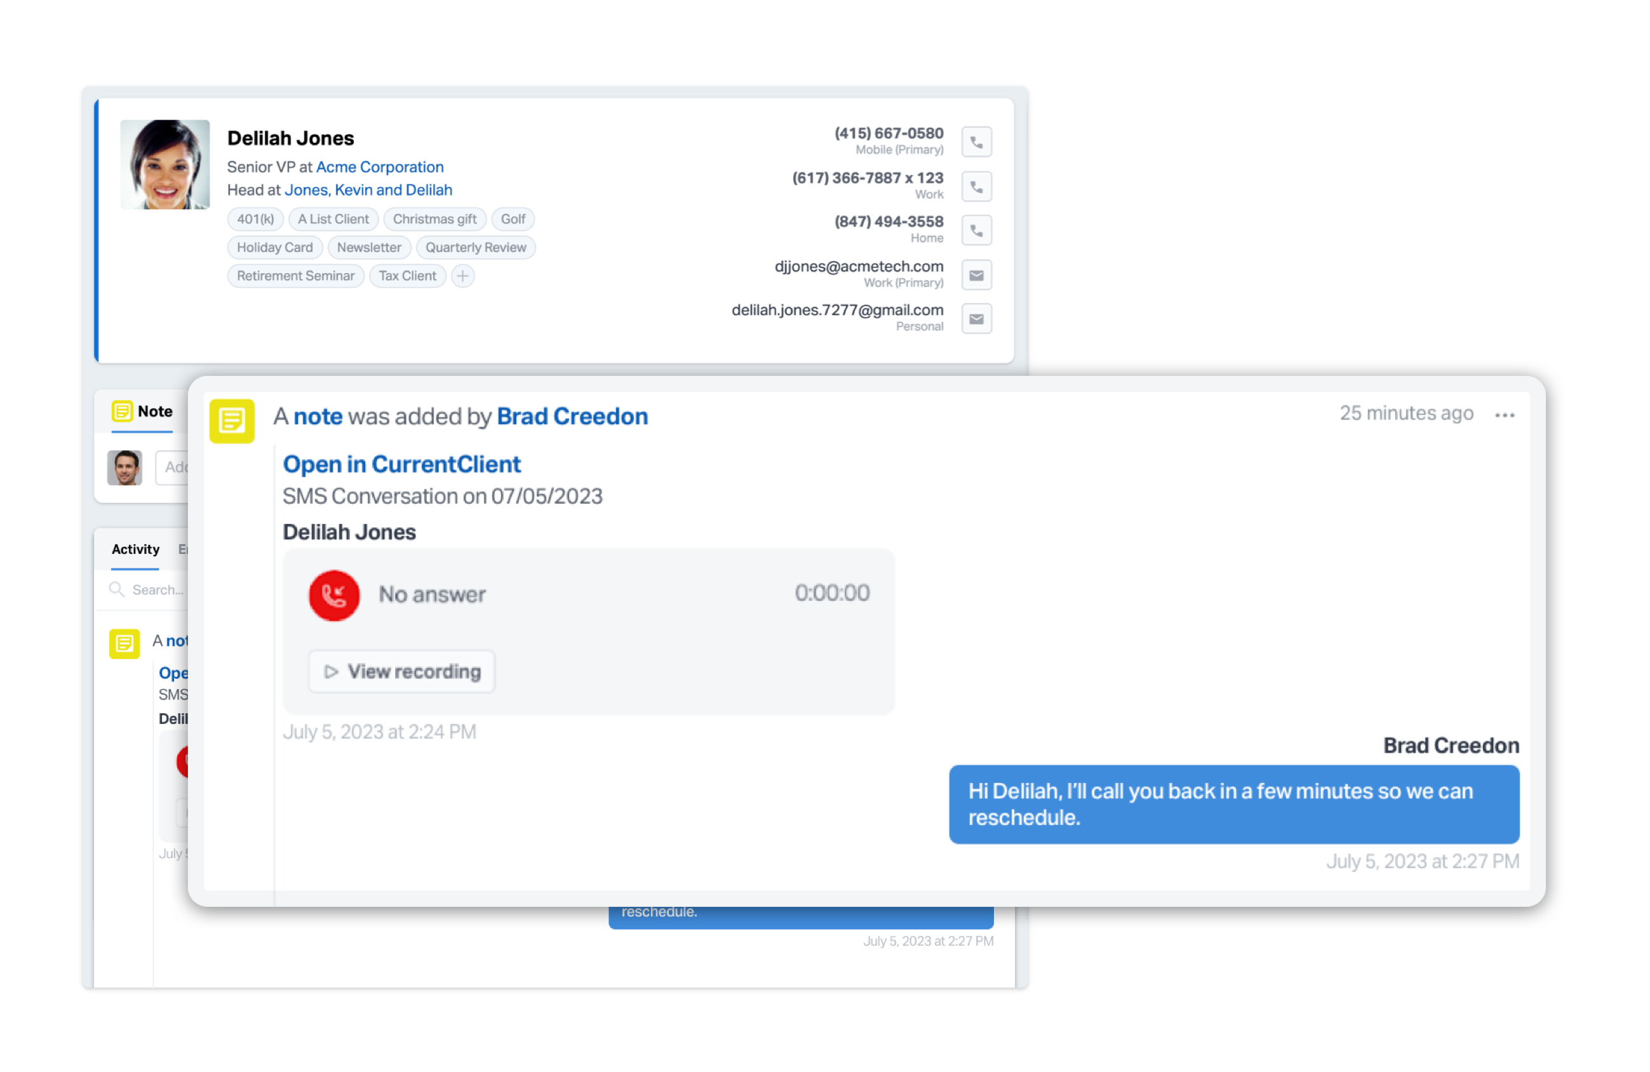1650x1072 pixels.
Task: Click the red missed call icon
Action: click(x=334, y=595)
